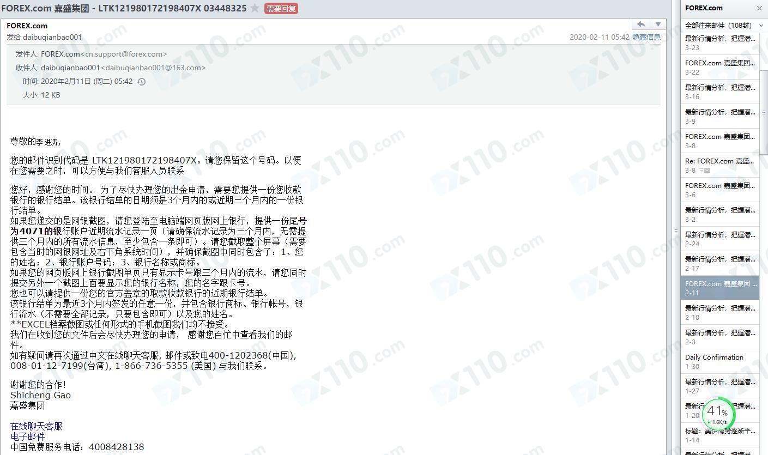Expand the 全部往来邮件（108封）dropdown

(761, 26)
